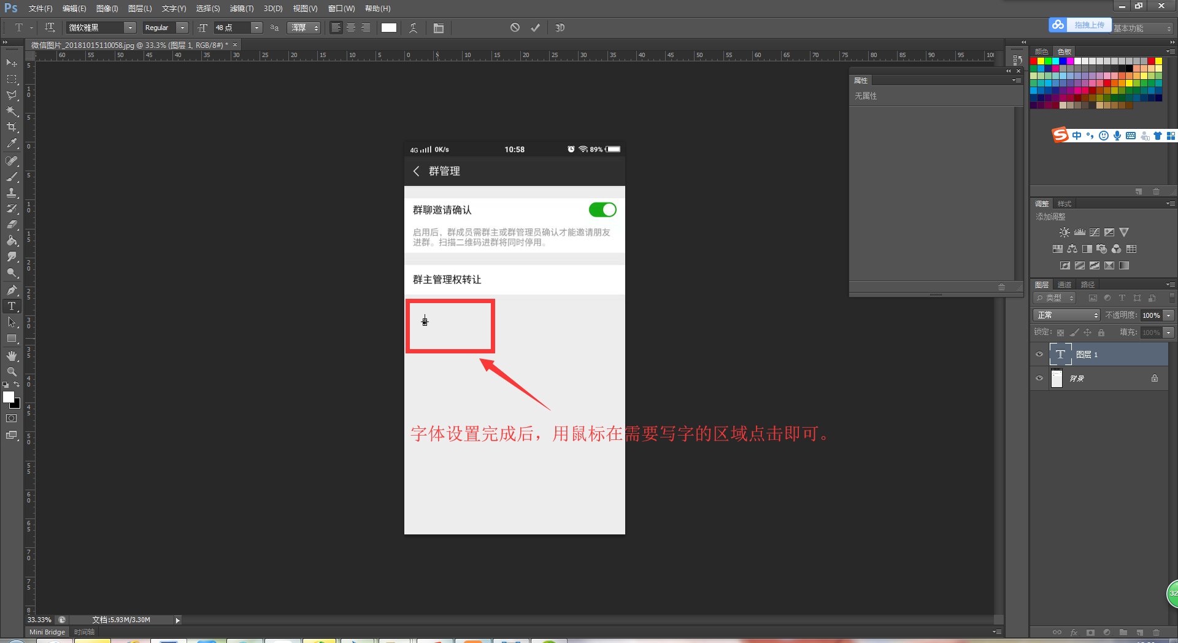1178x643 pixels.
Task: Select the Zoom tool
Action: coord(12,371)
